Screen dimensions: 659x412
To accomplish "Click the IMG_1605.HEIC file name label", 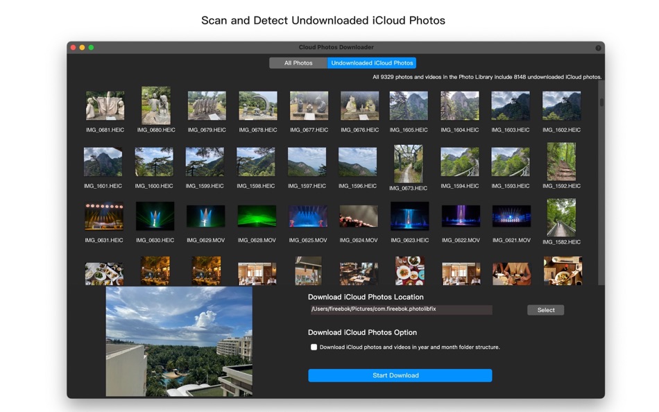I will pyautogui.click(x=409, y=130).
